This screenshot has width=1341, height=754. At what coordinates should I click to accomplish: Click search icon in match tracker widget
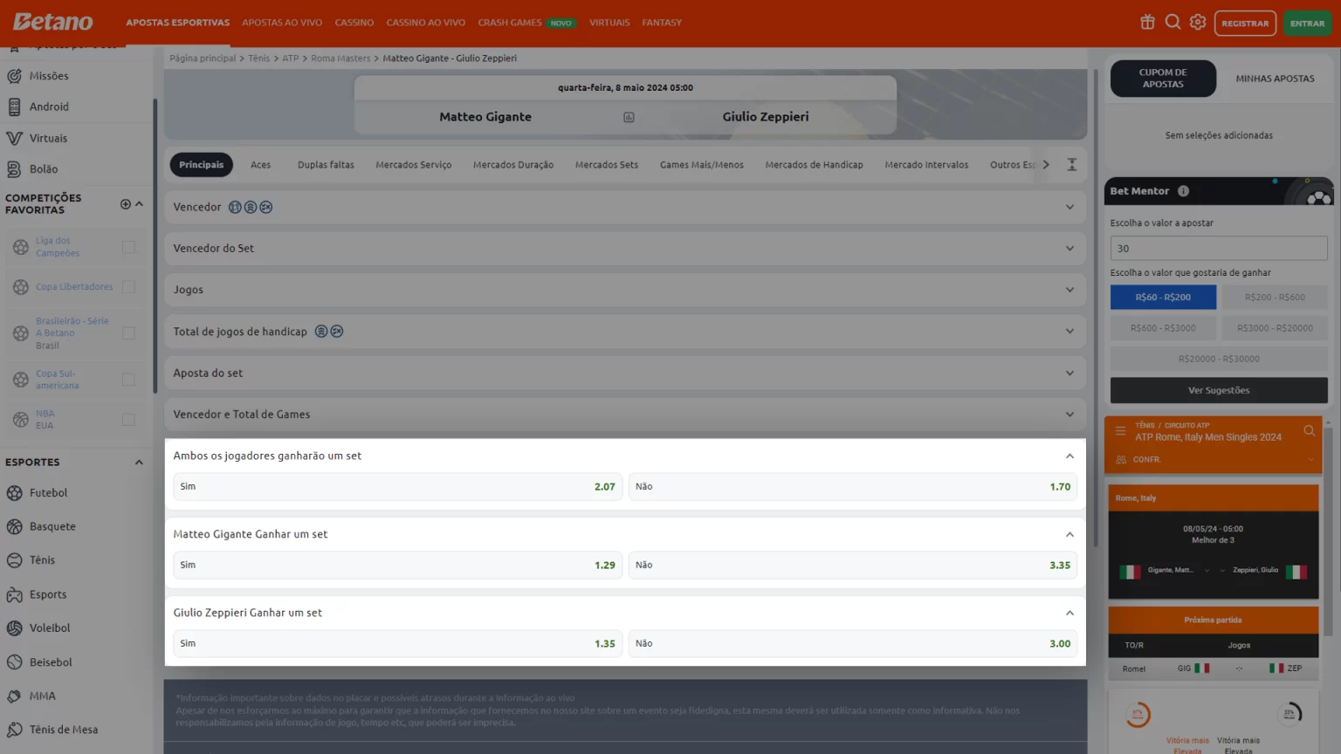pos(1309,431)
